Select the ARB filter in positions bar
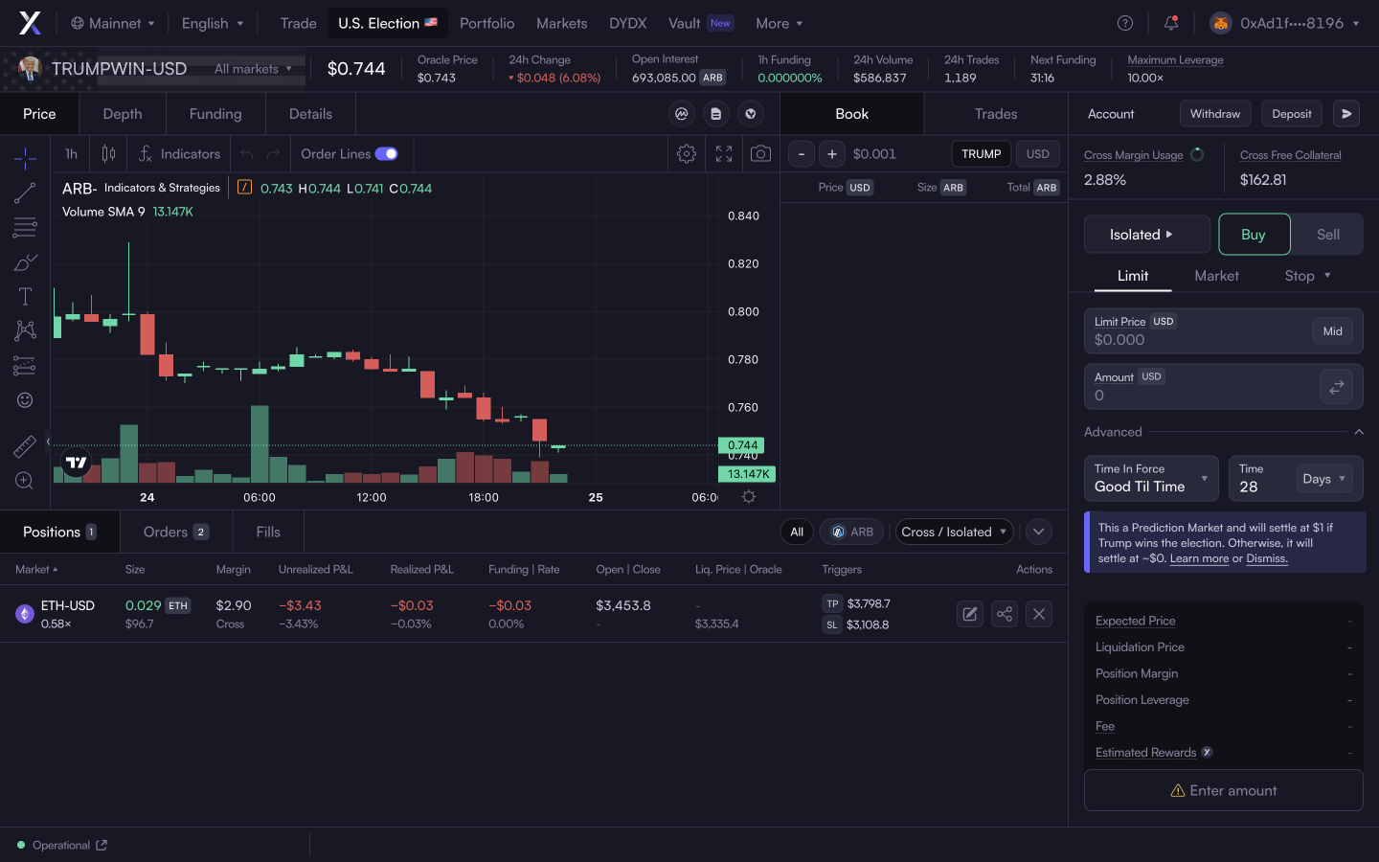 (x=851, y=532)
